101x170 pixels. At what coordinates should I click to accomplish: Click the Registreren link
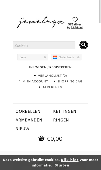(x=61, y=67)
